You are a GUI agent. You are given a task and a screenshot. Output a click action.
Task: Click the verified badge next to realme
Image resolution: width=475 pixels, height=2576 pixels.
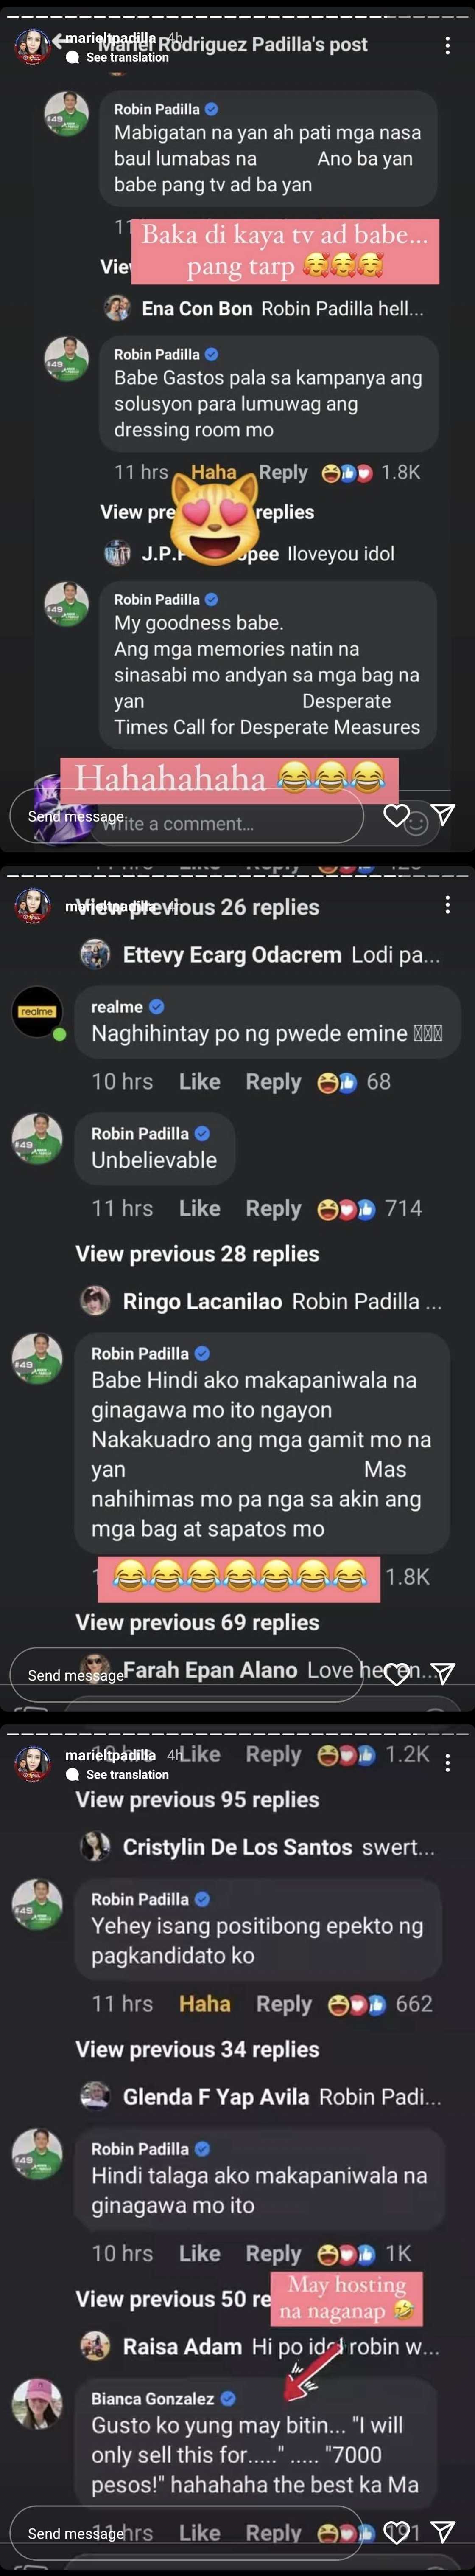click(156, 1007)
